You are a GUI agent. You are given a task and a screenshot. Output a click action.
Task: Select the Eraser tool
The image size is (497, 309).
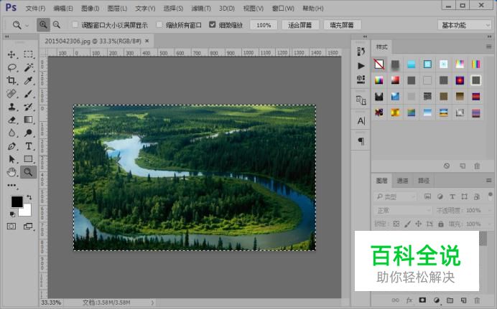[x=11, y=120]
